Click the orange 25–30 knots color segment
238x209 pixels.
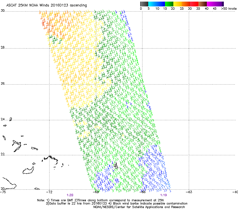[x=186, y=4]
